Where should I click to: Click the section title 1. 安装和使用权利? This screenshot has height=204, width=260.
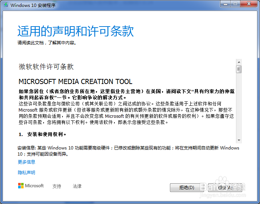pyautogui.click(x=42, y=134)
